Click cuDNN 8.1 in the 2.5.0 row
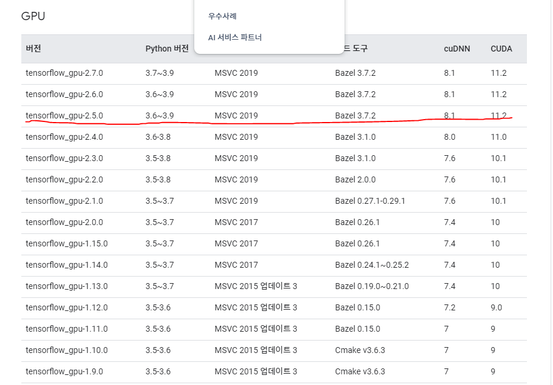This screenshot has height=385, width=553. point(449,115)
